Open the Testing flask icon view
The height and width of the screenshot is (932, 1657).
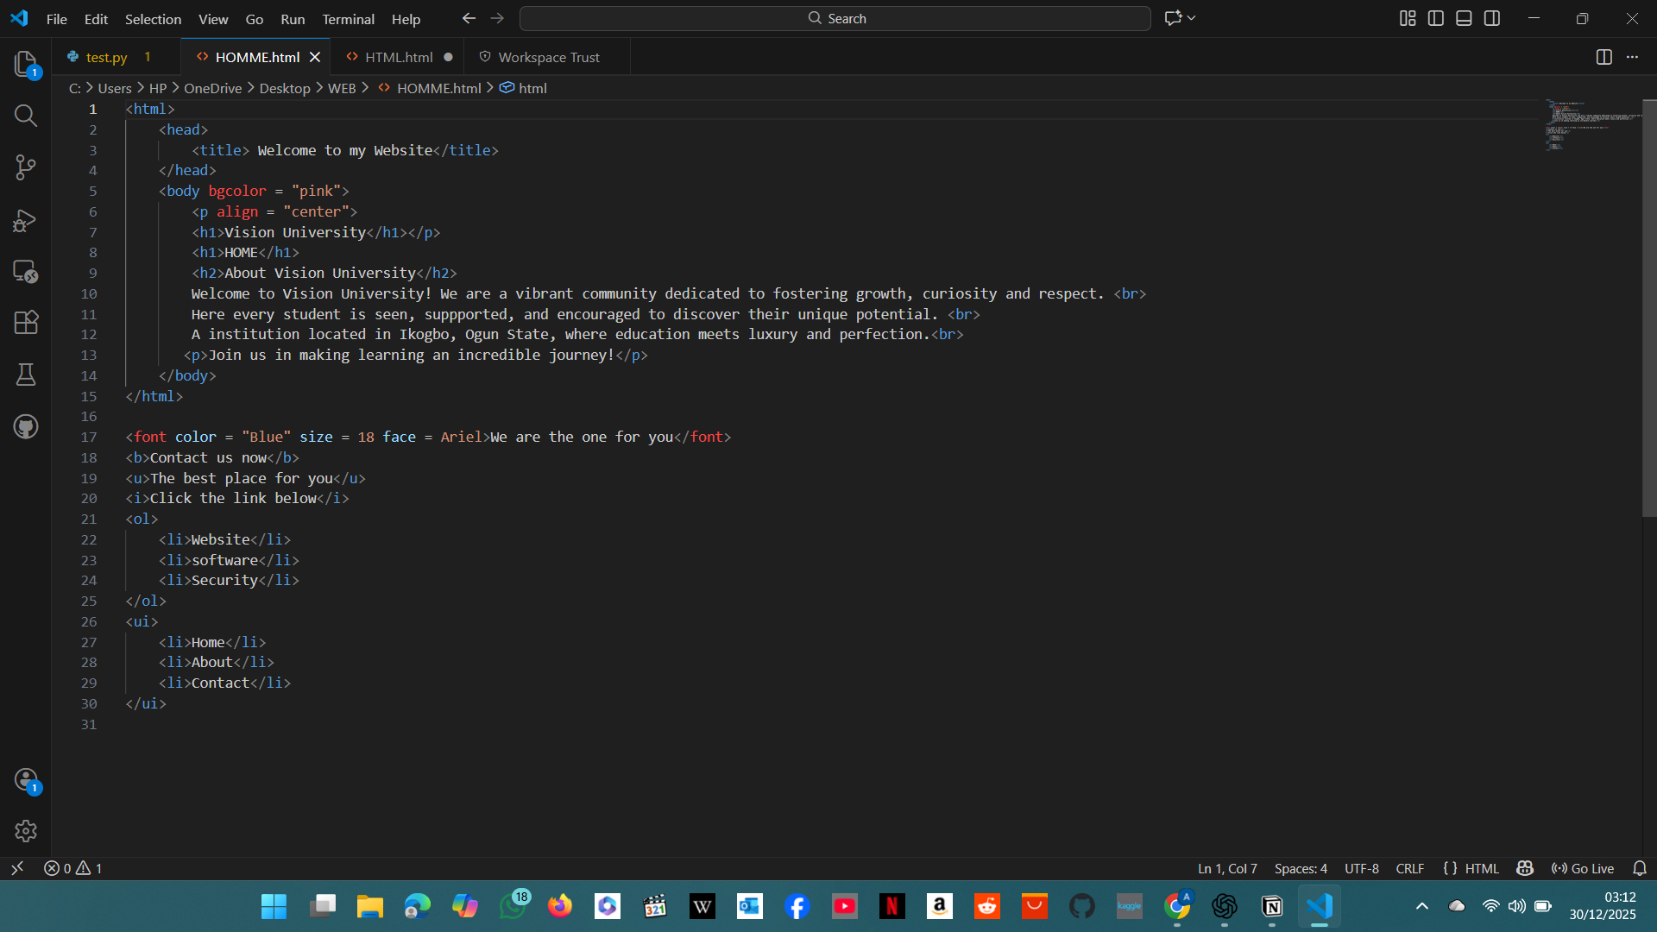(26, 375)
